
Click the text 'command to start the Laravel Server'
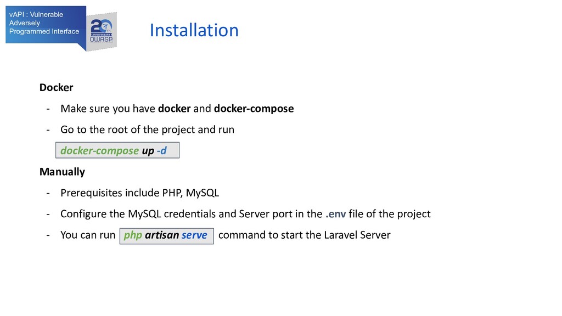(304, 235)
